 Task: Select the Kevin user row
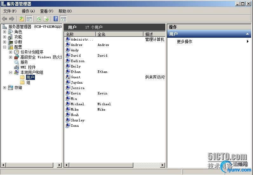click(x=115, y=93)
